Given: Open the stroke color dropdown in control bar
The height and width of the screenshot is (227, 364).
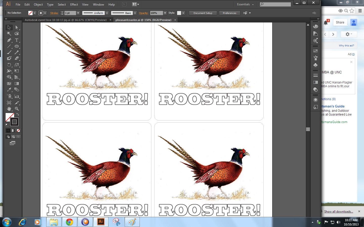Looking at the screenshot, I should pos(45,13).
